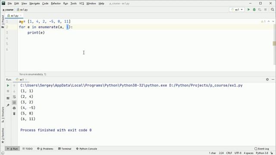276x155 pixels.
Task: Click breadcrumb 'for e in enumerate(a, 1)'
Action: point(33,74)
